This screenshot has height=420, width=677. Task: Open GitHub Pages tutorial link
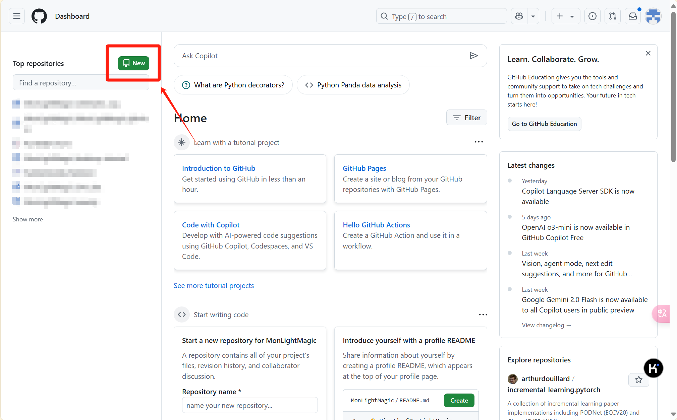click(364, 168)
